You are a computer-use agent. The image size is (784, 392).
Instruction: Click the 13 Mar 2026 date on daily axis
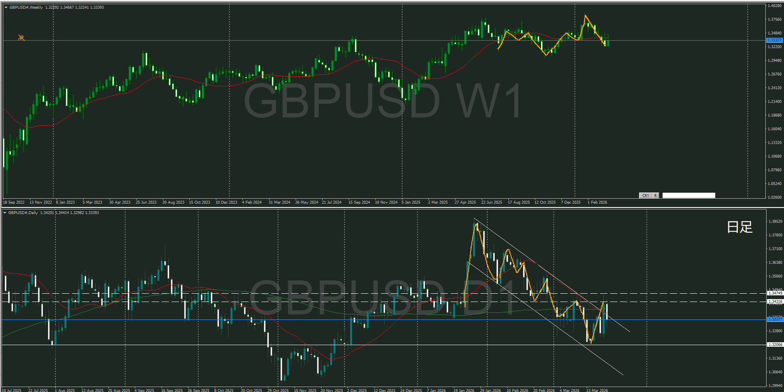[x=597, y=390]
